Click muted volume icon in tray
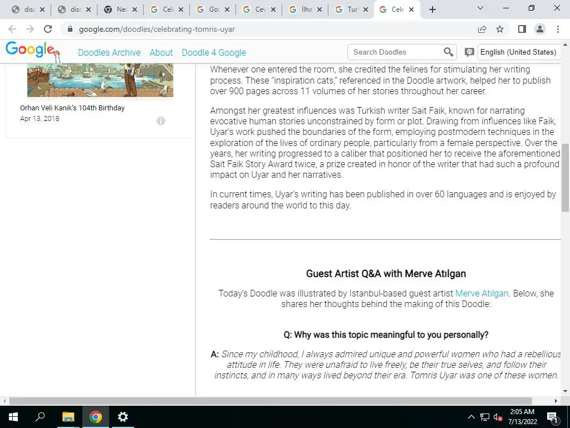570x428 pixels. click(x=498, y=417)
